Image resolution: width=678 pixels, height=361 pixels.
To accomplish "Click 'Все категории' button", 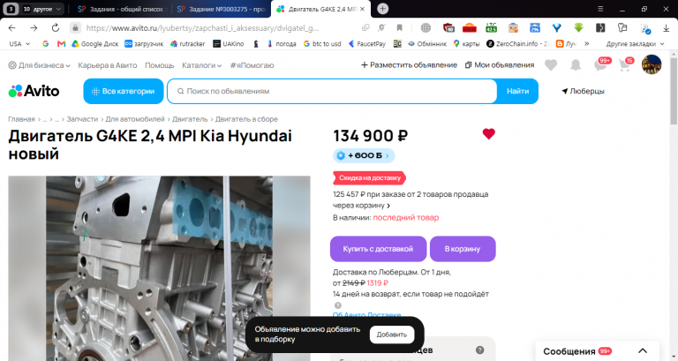I will click(124, 91).
